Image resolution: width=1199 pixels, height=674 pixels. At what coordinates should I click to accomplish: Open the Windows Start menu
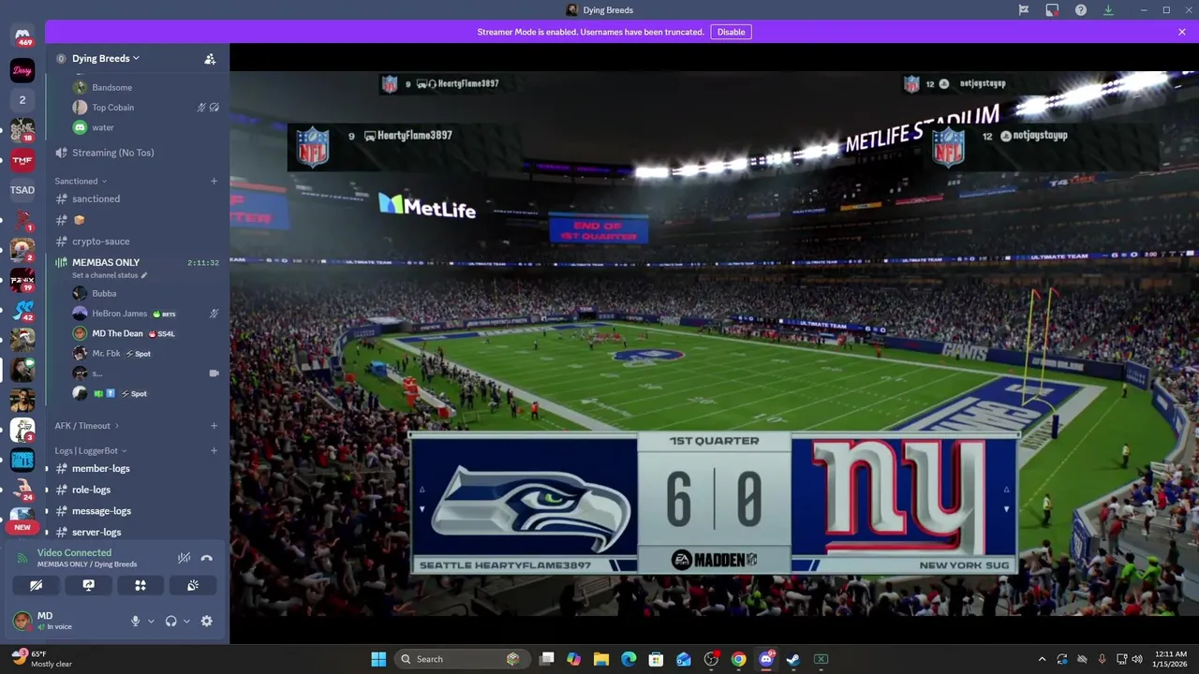coord(378,659)
